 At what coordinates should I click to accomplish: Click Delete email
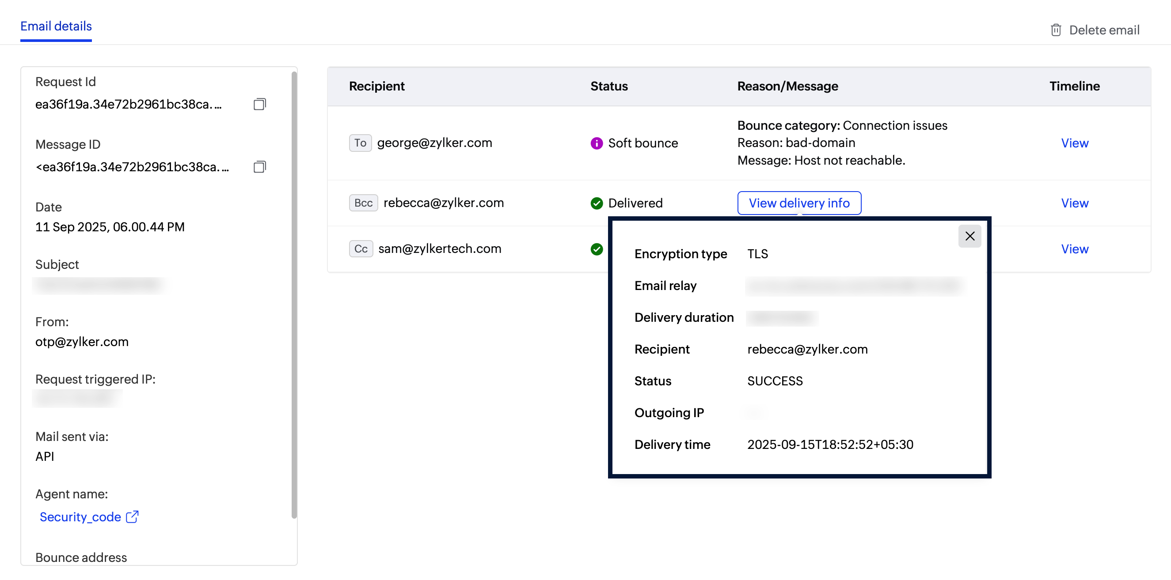(1105, 30)
